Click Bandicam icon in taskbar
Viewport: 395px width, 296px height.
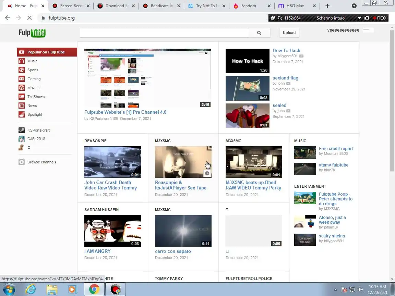click(x=116, y=289)
